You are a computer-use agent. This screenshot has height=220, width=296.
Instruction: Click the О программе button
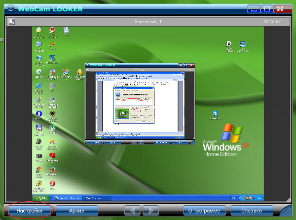click(x=204, y=211)
